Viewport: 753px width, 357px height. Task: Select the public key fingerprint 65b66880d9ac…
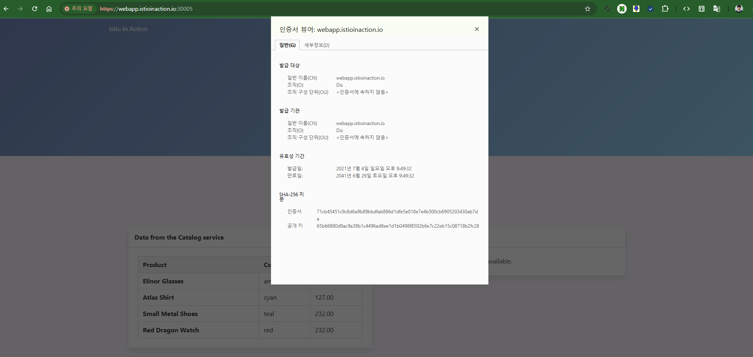398,226
